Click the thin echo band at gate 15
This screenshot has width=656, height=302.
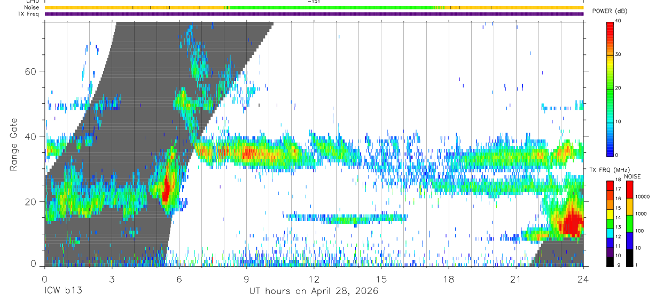tap(346, 218)
